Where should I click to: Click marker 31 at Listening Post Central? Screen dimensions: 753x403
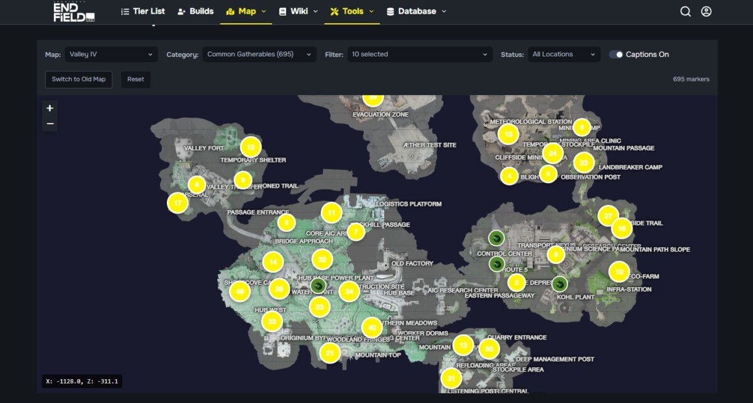(451, 379)
